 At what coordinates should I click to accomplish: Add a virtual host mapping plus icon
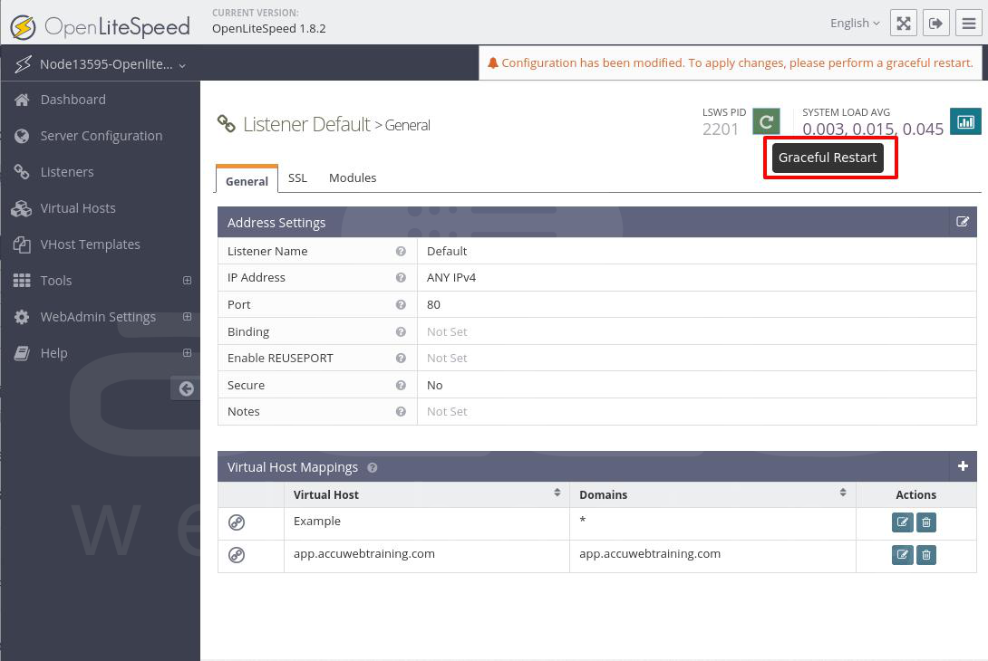(x=963, y=465)
